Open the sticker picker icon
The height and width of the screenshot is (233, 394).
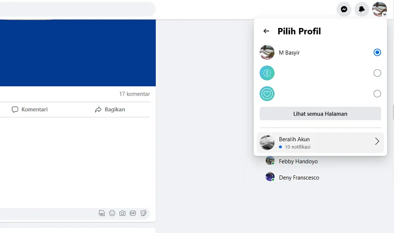(143, 213)
